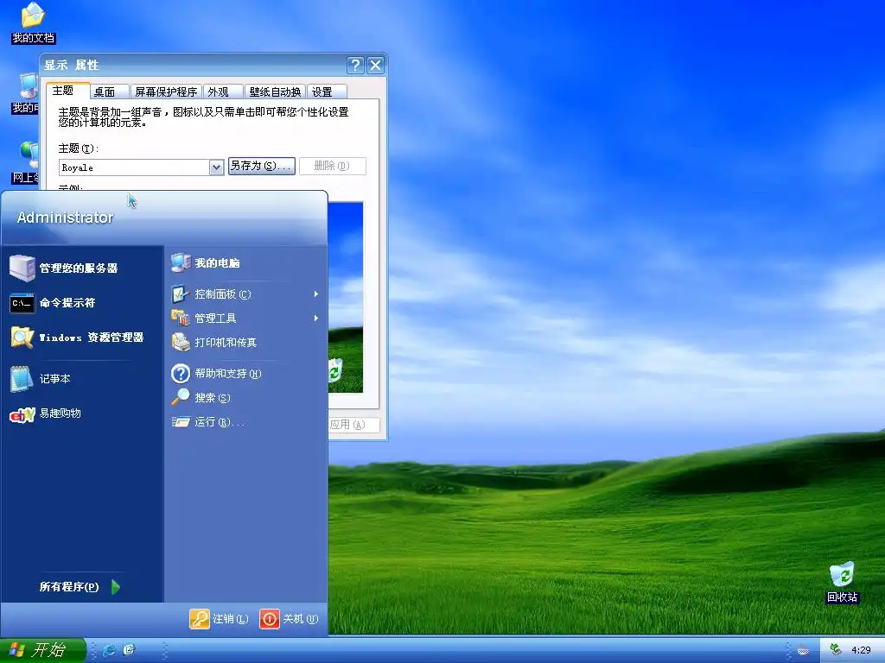Click the help question mark in Display Properties
Viewport: 885px width, 663px height.
[355, 66]
